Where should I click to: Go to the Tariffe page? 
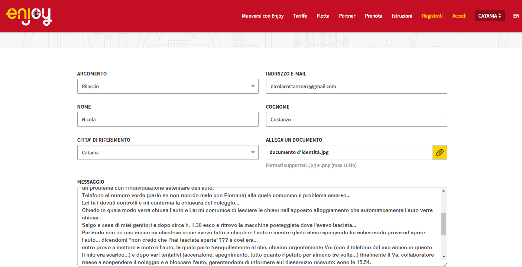300,16
